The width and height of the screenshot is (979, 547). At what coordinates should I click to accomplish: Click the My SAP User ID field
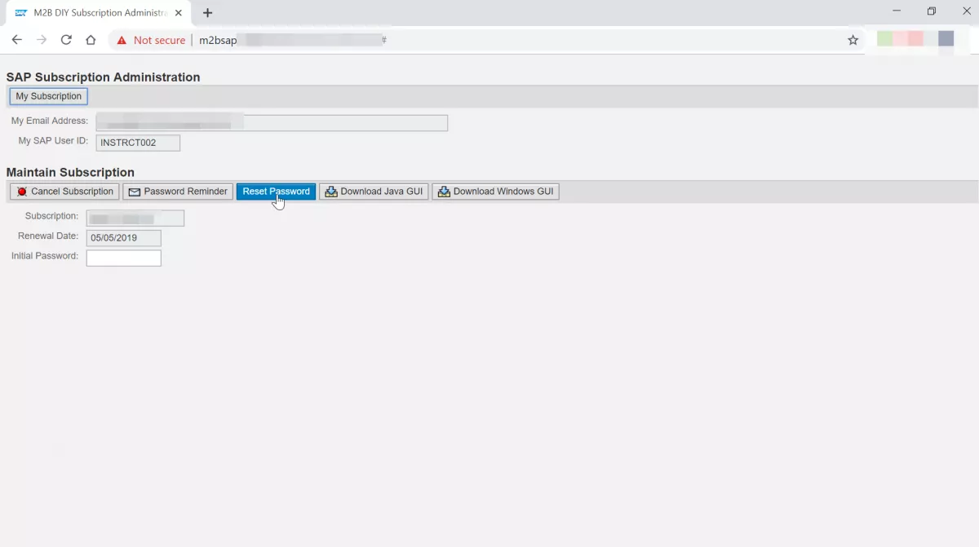coord(138,143)
